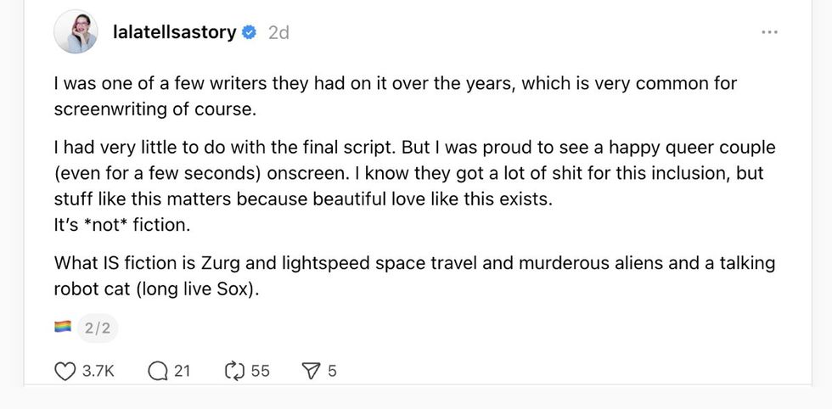Open the three-dot more options menu
This screenshot has width=832, height=409.
click(769, 32)
